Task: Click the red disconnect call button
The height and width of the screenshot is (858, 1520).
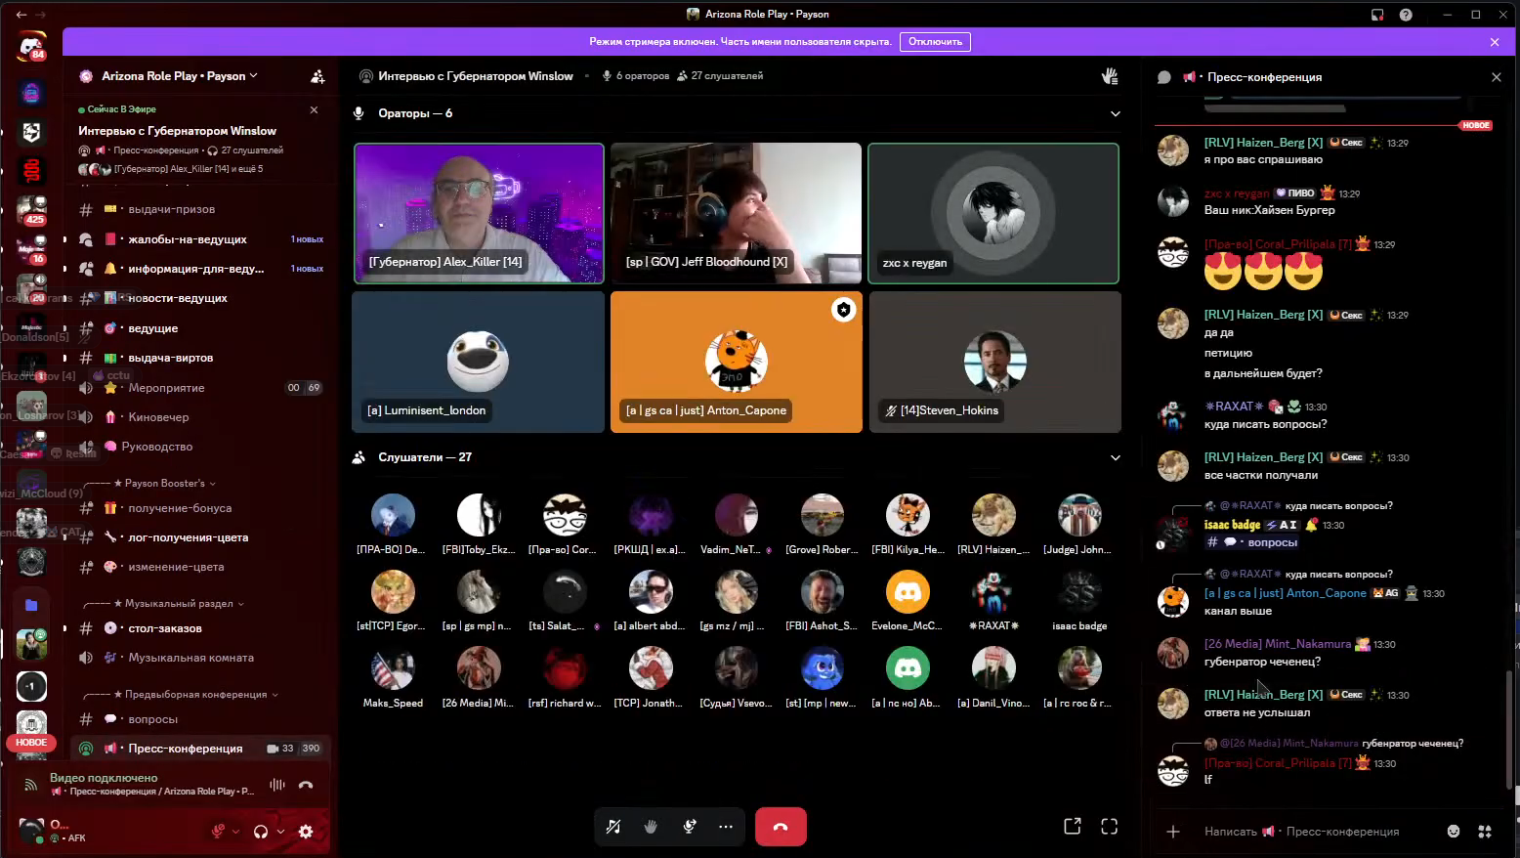Action: tap(780, 827)
